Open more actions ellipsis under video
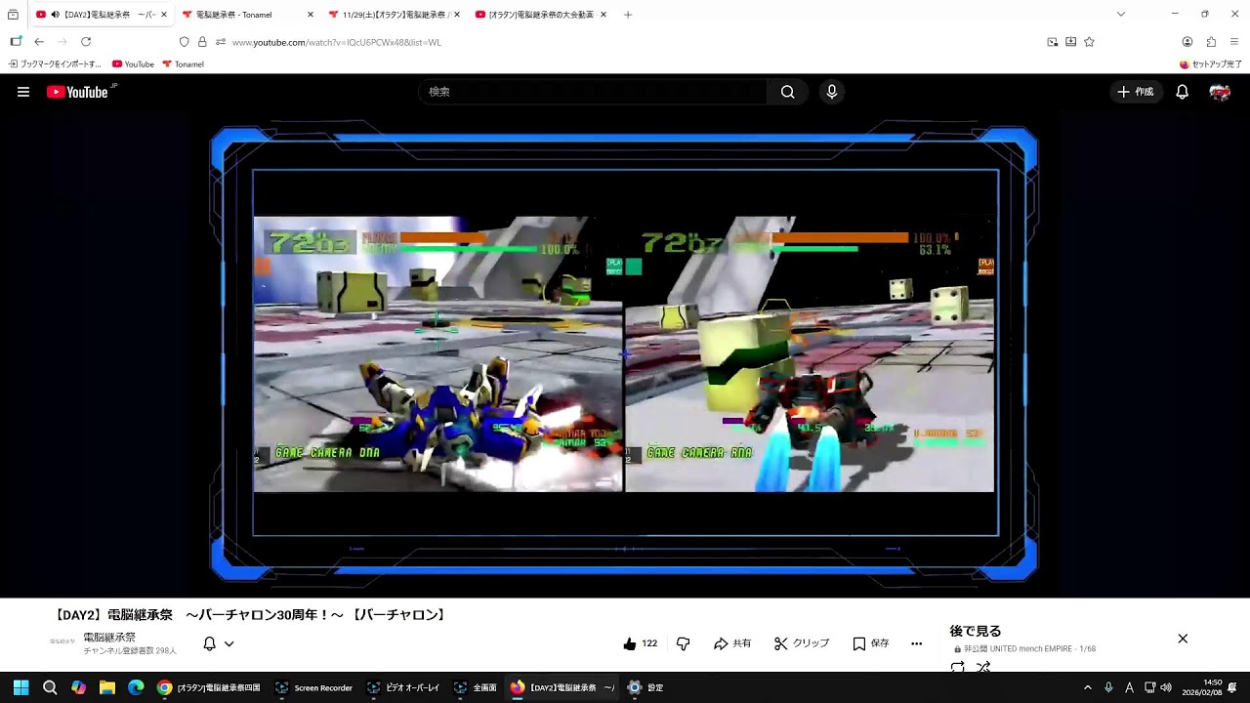Viewport: 1250px width, 703px height. 916,643
